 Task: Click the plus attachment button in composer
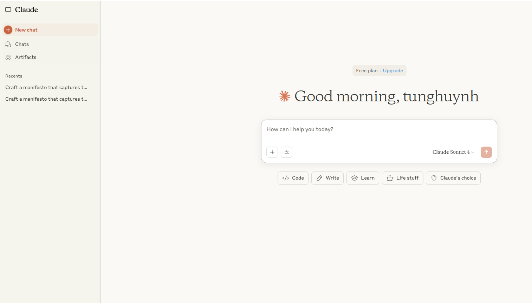pyautogui.click(x=272, y=152)
